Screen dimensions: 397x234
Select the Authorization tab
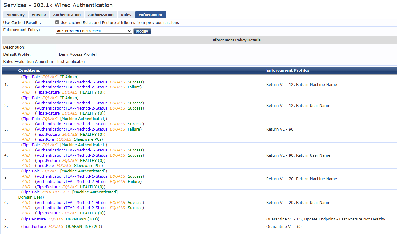[101, 15]
